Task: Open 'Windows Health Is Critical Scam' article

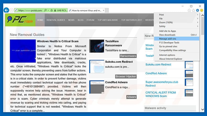Action: point(58,41)
